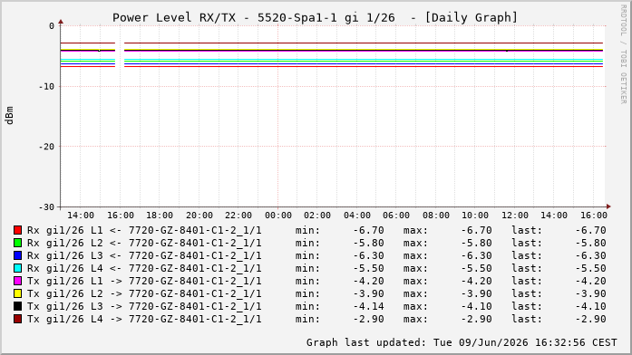Screen dimensions: 632x355
Task: Click the x-axis arrowhead at right end
Action: 608,206
